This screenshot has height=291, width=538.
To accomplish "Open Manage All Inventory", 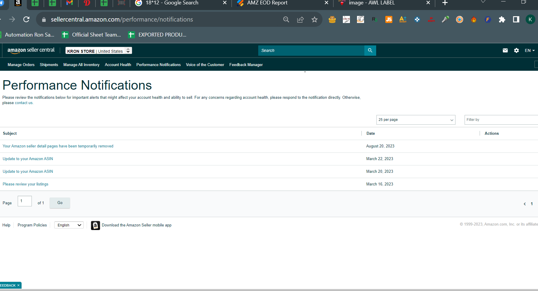I will tap(81, 65).
